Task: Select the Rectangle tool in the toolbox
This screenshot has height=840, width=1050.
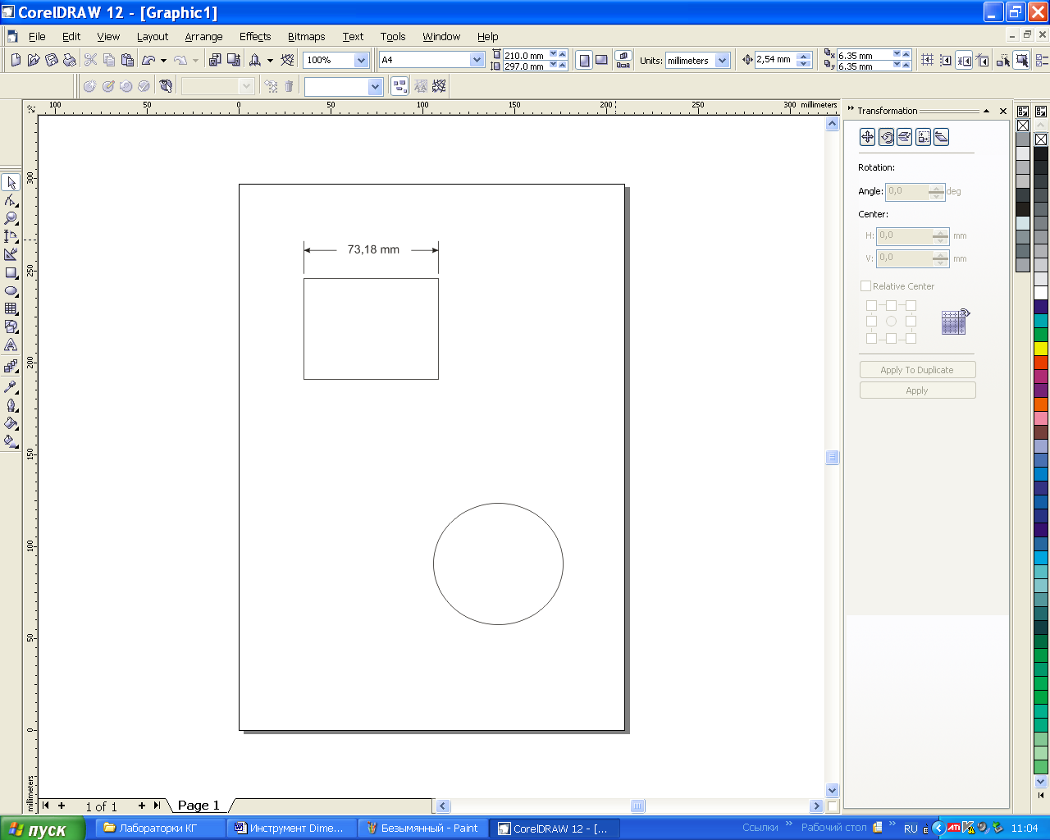Action: [11, 273]
